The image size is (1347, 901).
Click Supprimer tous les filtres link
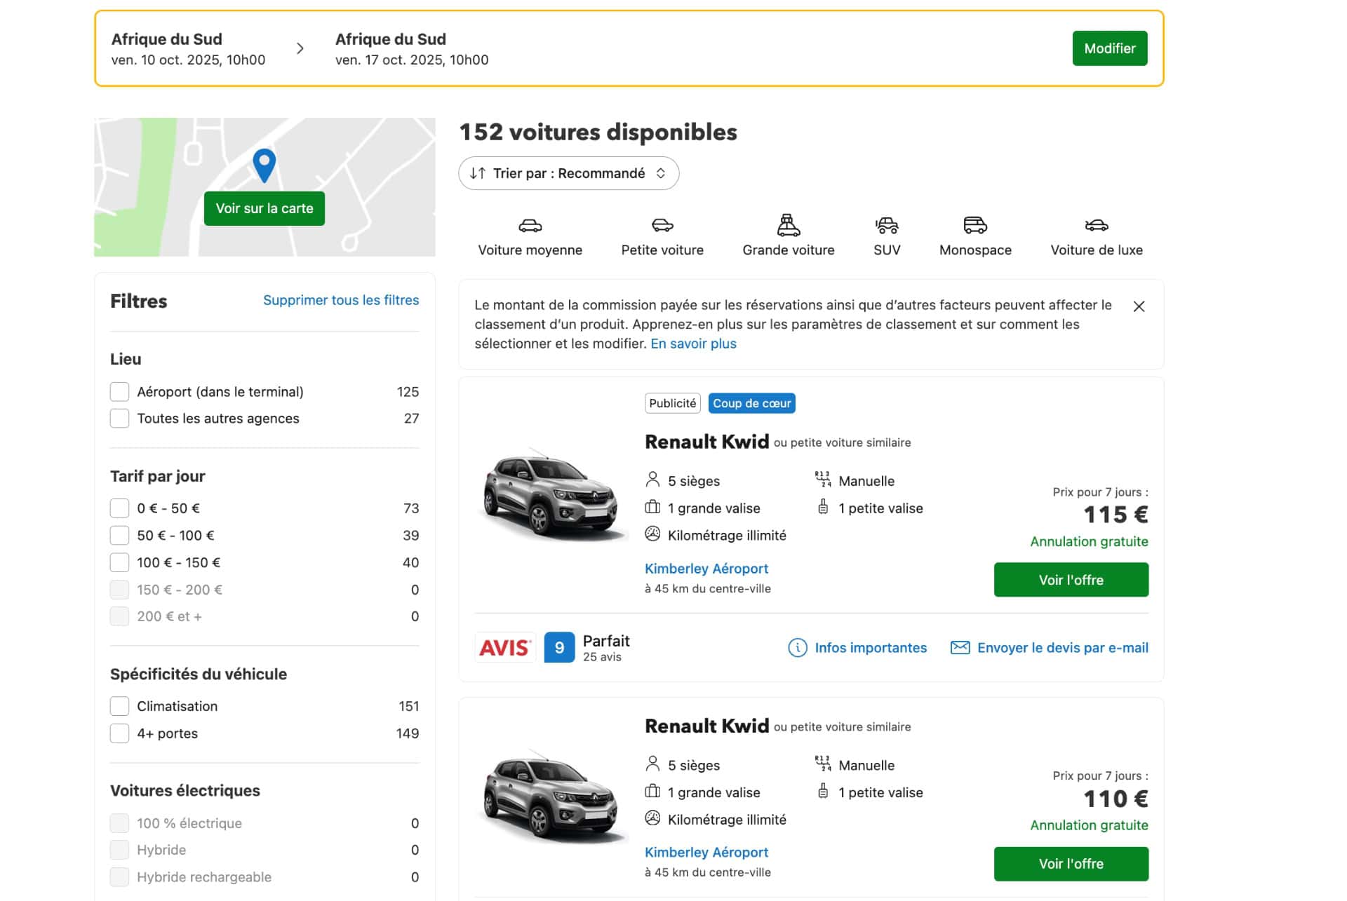pos(341,300)
